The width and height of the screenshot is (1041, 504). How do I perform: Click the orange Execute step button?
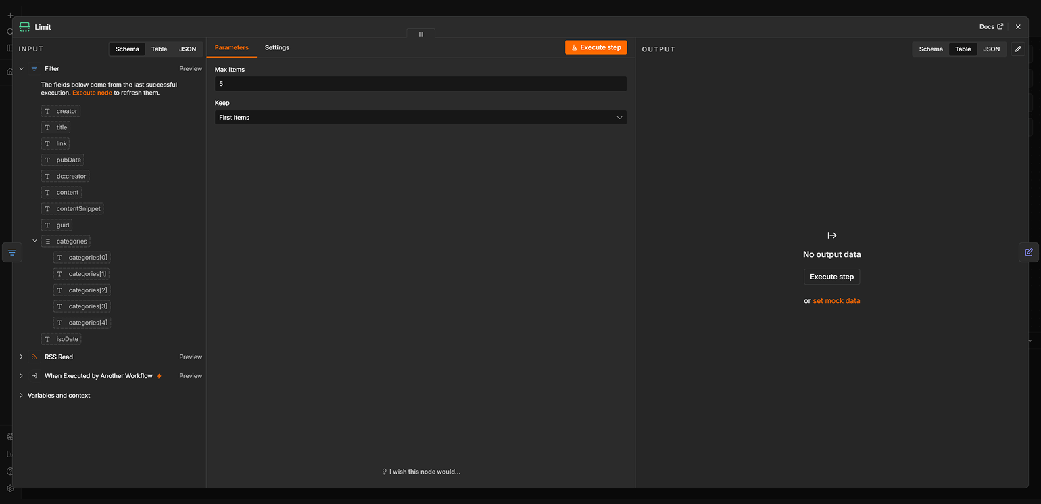596,47
